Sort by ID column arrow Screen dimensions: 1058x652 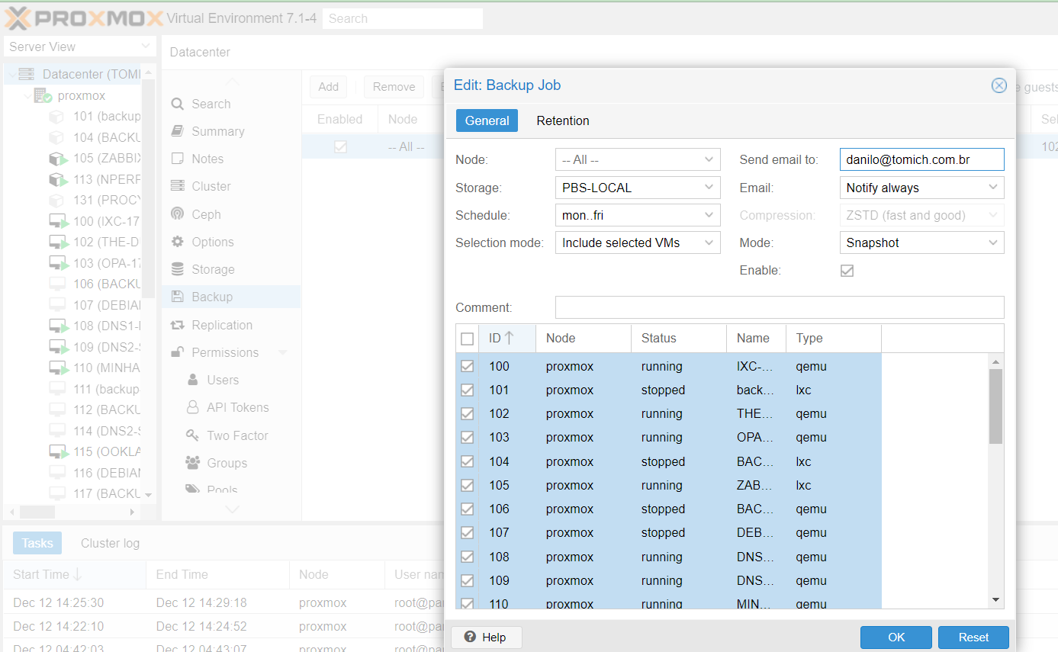[509, 338]
